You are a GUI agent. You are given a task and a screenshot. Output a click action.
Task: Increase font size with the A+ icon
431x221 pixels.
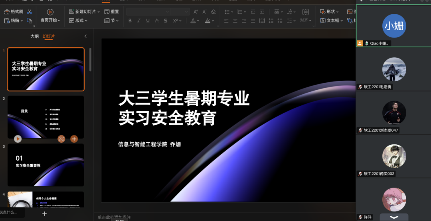(x=196, y=12)
